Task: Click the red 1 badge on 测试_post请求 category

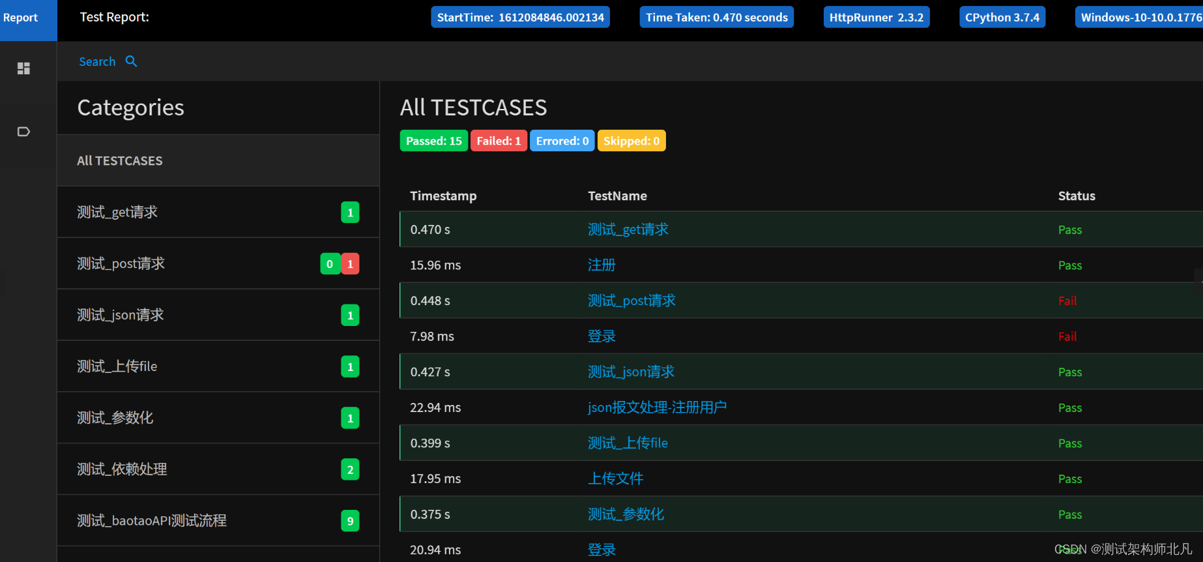Action: 350,264
